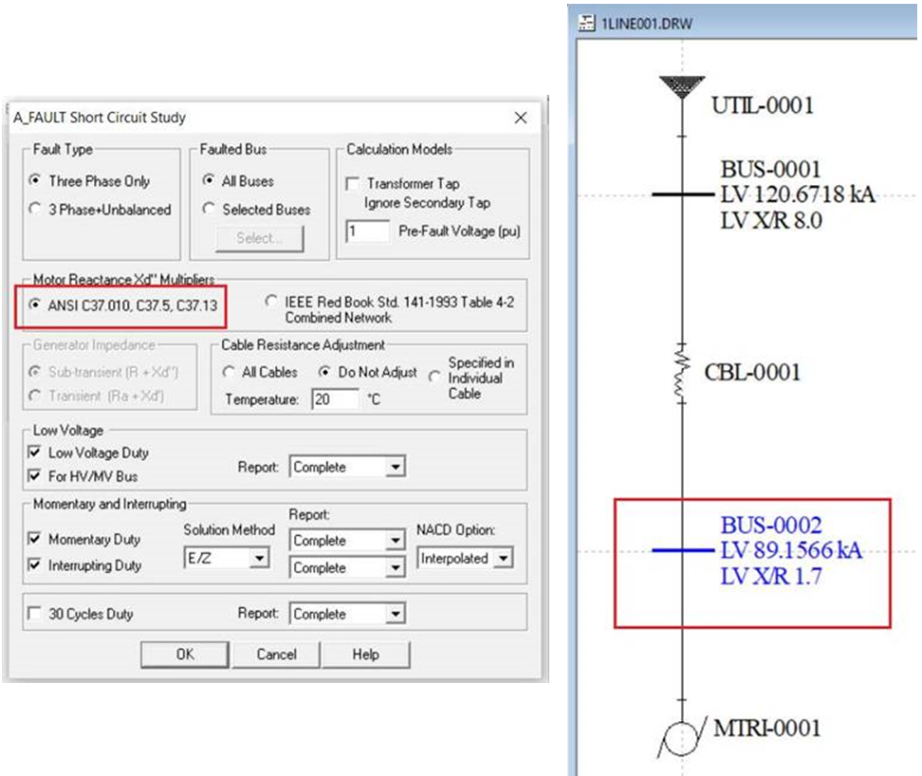Click the Pre-Fault Voltage input field

[368, 231]
